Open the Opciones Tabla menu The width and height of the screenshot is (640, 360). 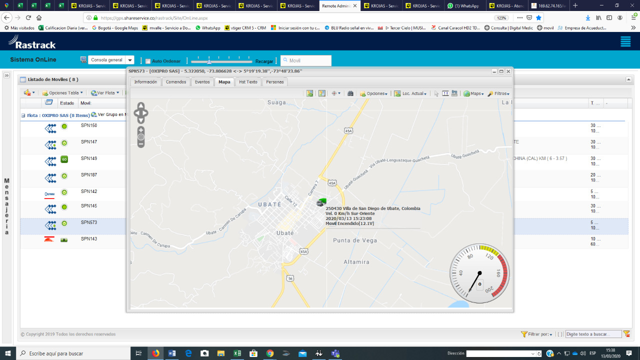(63, 93)
